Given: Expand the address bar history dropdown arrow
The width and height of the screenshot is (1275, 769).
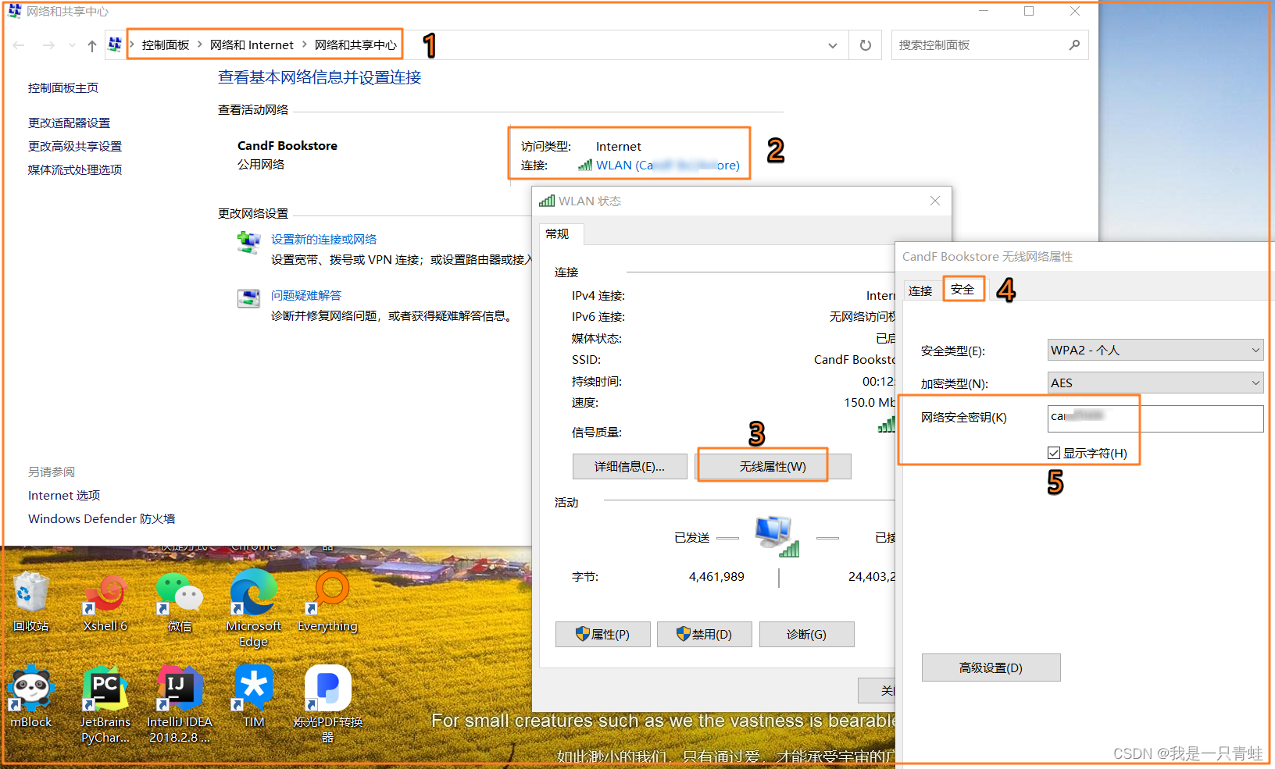Looking at the screenshot, I should [x=832, y=45].
